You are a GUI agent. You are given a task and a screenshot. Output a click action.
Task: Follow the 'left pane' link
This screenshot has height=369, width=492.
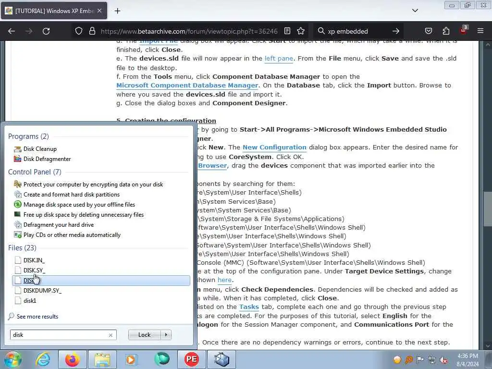(279, 58)
